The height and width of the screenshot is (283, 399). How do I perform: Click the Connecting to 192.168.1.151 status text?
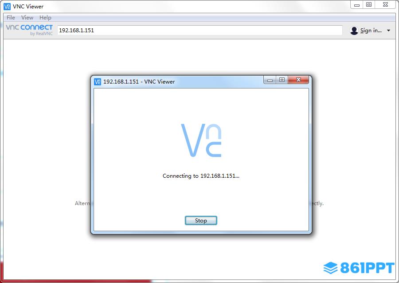201,176
